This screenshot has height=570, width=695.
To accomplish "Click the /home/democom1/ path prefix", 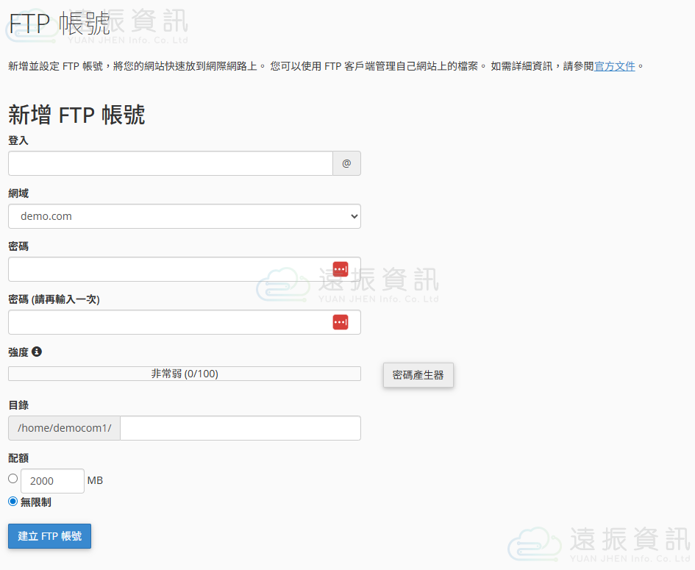I will point(64,428).
